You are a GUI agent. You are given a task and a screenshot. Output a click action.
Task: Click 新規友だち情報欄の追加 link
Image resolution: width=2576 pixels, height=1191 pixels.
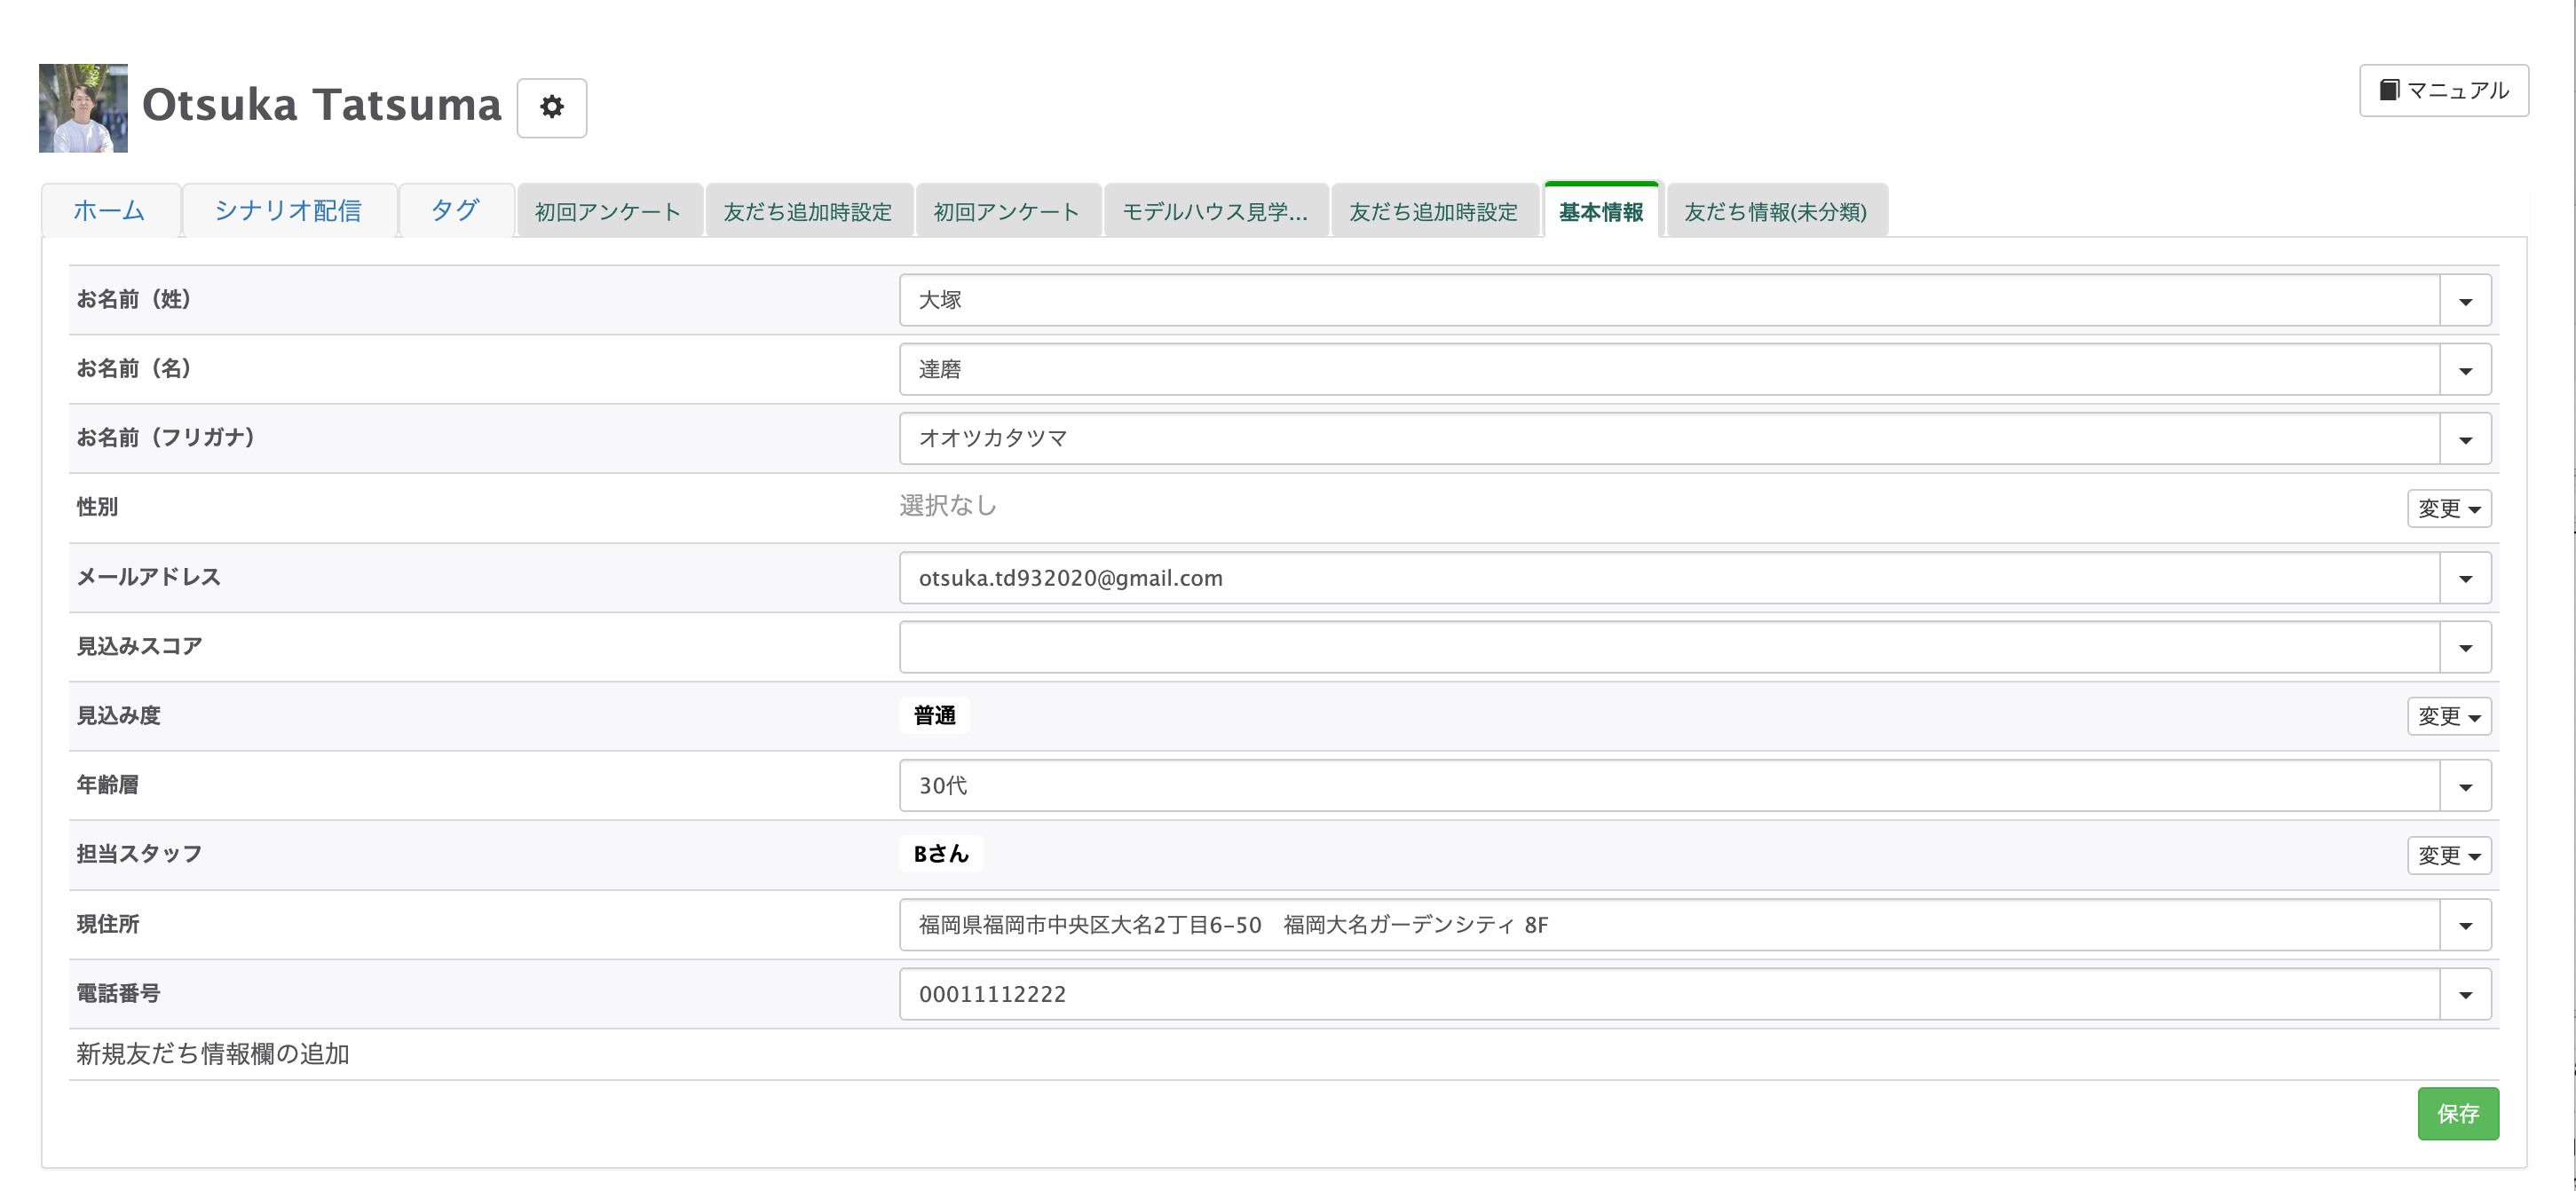pyautogui.click(x=213, y=1054)
